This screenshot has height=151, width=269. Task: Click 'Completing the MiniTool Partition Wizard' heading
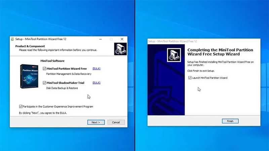tap(220, 52)
